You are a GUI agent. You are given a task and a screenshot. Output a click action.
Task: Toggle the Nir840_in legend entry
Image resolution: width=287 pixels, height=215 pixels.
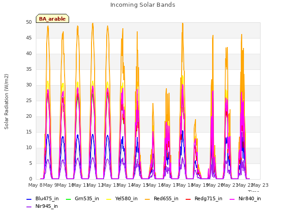245,198
